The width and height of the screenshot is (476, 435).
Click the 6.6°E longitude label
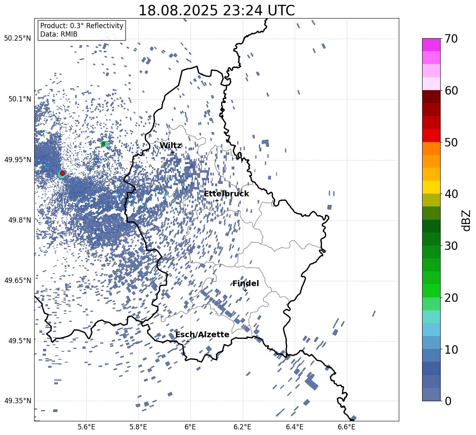[347, 427]
